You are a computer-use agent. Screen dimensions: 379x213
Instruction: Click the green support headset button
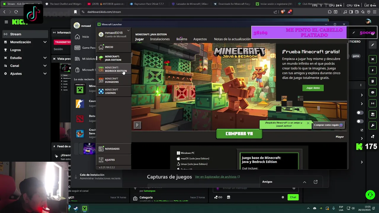[370, 195]
